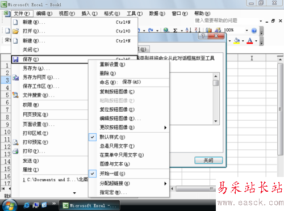The width and height of the screenshot is (284, 211).
Task: Click the worksheet vertical scrollbar thumb
Action: tap(280, 109)
